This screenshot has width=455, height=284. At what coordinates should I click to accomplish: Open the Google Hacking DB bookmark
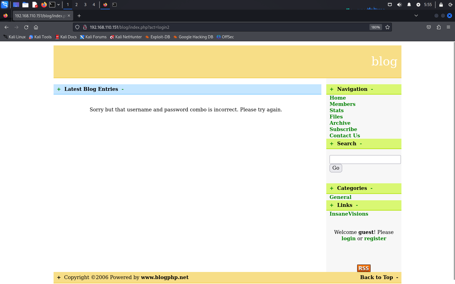pyautogui.click(x=193, y=37)
